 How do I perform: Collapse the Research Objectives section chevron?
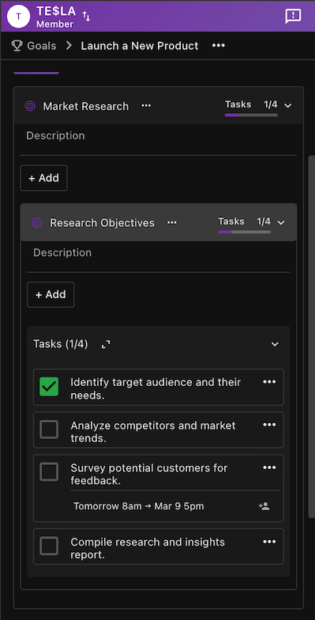[281, 223]
